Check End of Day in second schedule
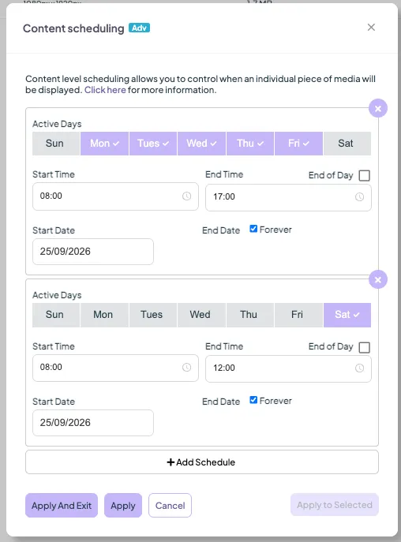This screenshot has height=542, width=401. [364, 347]
